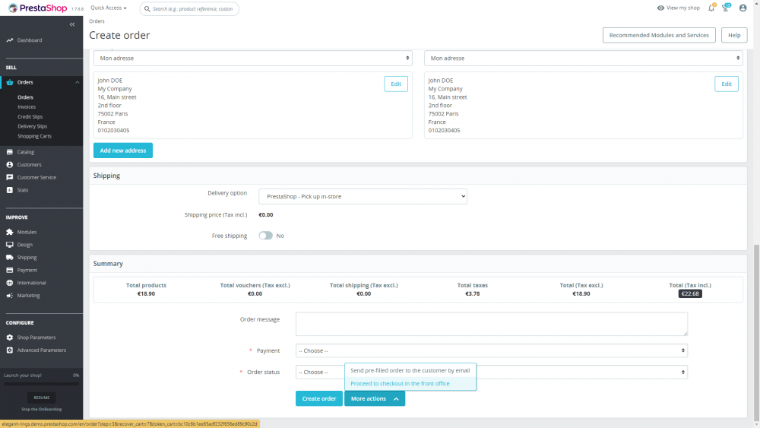760x428 pixels.
Task: Click the Shop Parameters gear icon
Action: (x=10, y=338)
